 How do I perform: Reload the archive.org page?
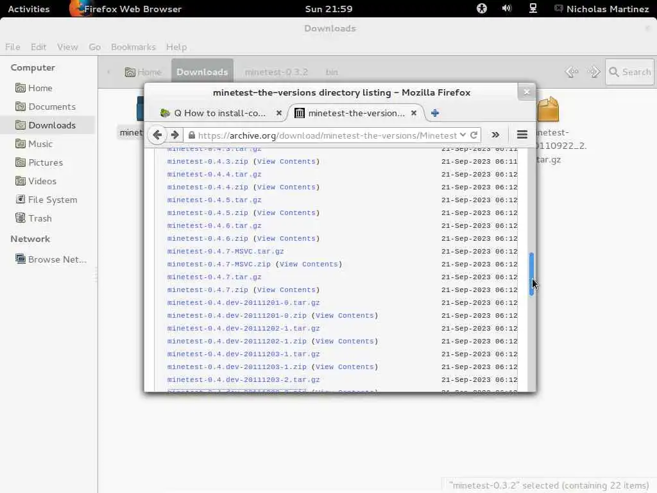coord(474,135)
